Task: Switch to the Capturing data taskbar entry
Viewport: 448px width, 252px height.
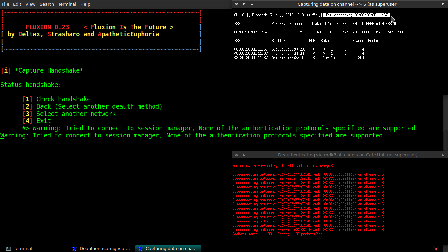Action: click(168, 249)
